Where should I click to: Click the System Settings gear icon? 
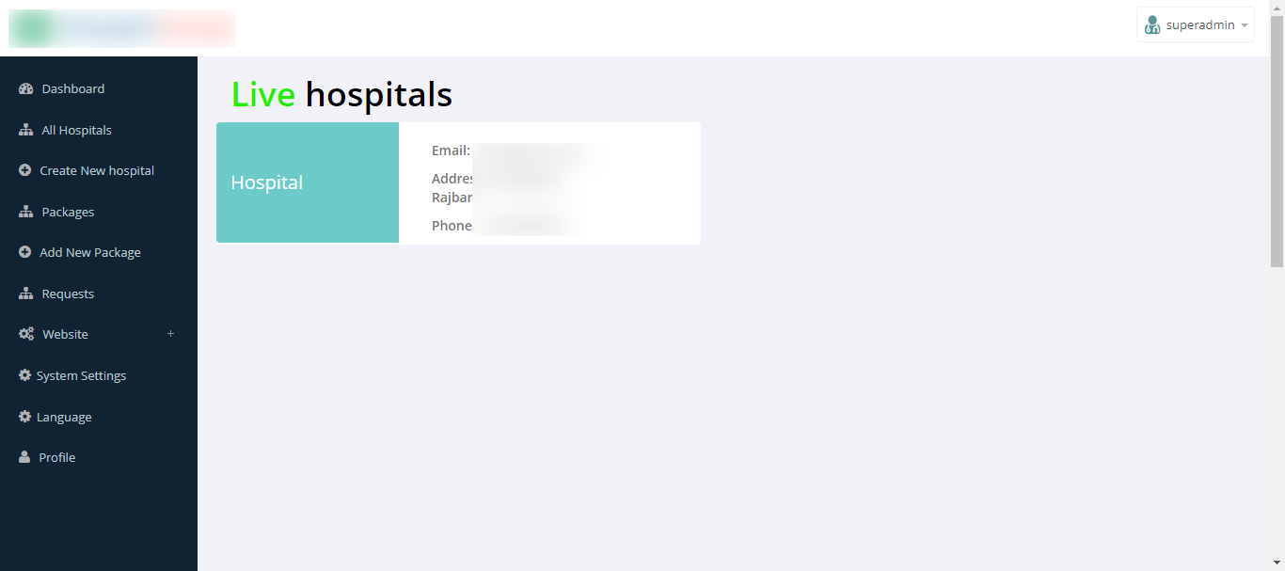[25, 375]
